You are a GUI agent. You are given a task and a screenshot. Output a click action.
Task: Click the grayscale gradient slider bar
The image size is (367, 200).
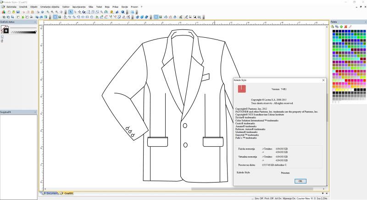pos(23,32)
